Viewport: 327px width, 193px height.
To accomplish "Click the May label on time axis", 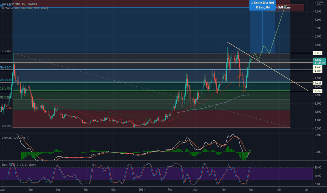I will (x=251, y=190).
